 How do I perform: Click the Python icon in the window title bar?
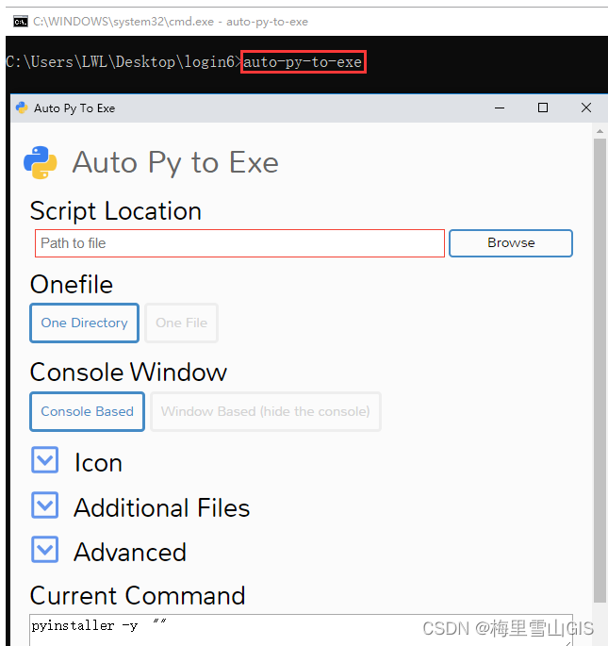pos(22,108)
